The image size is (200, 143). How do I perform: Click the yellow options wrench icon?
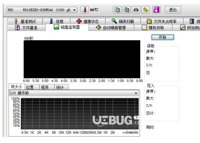146,10
